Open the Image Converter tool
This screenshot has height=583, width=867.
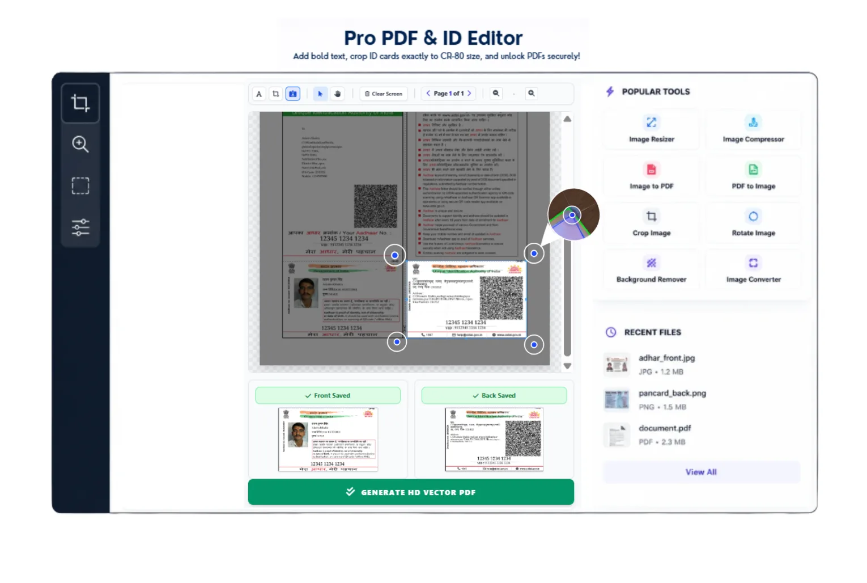click(x=753, y=271)
